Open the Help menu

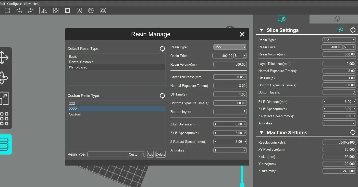click(x=36, y=4)
